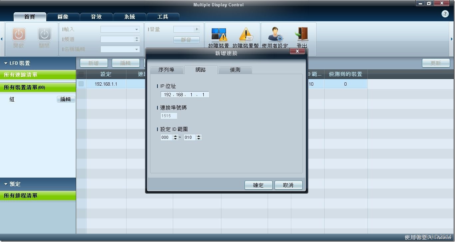Click the 登出 logout icon
Viewport: 455px width, 242px height.
[x=302, y=34]
